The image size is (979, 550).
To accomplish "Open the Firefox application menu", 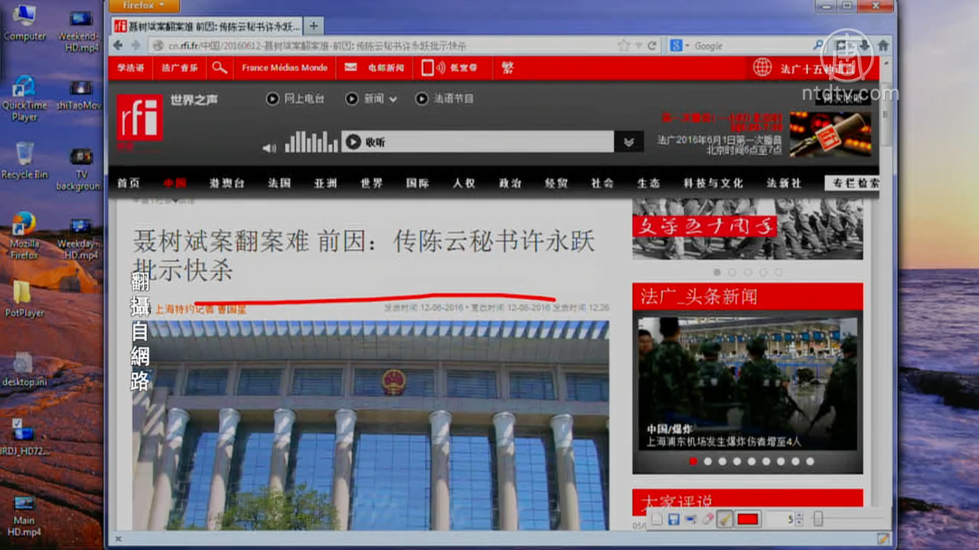I will (x=144, y=5).
